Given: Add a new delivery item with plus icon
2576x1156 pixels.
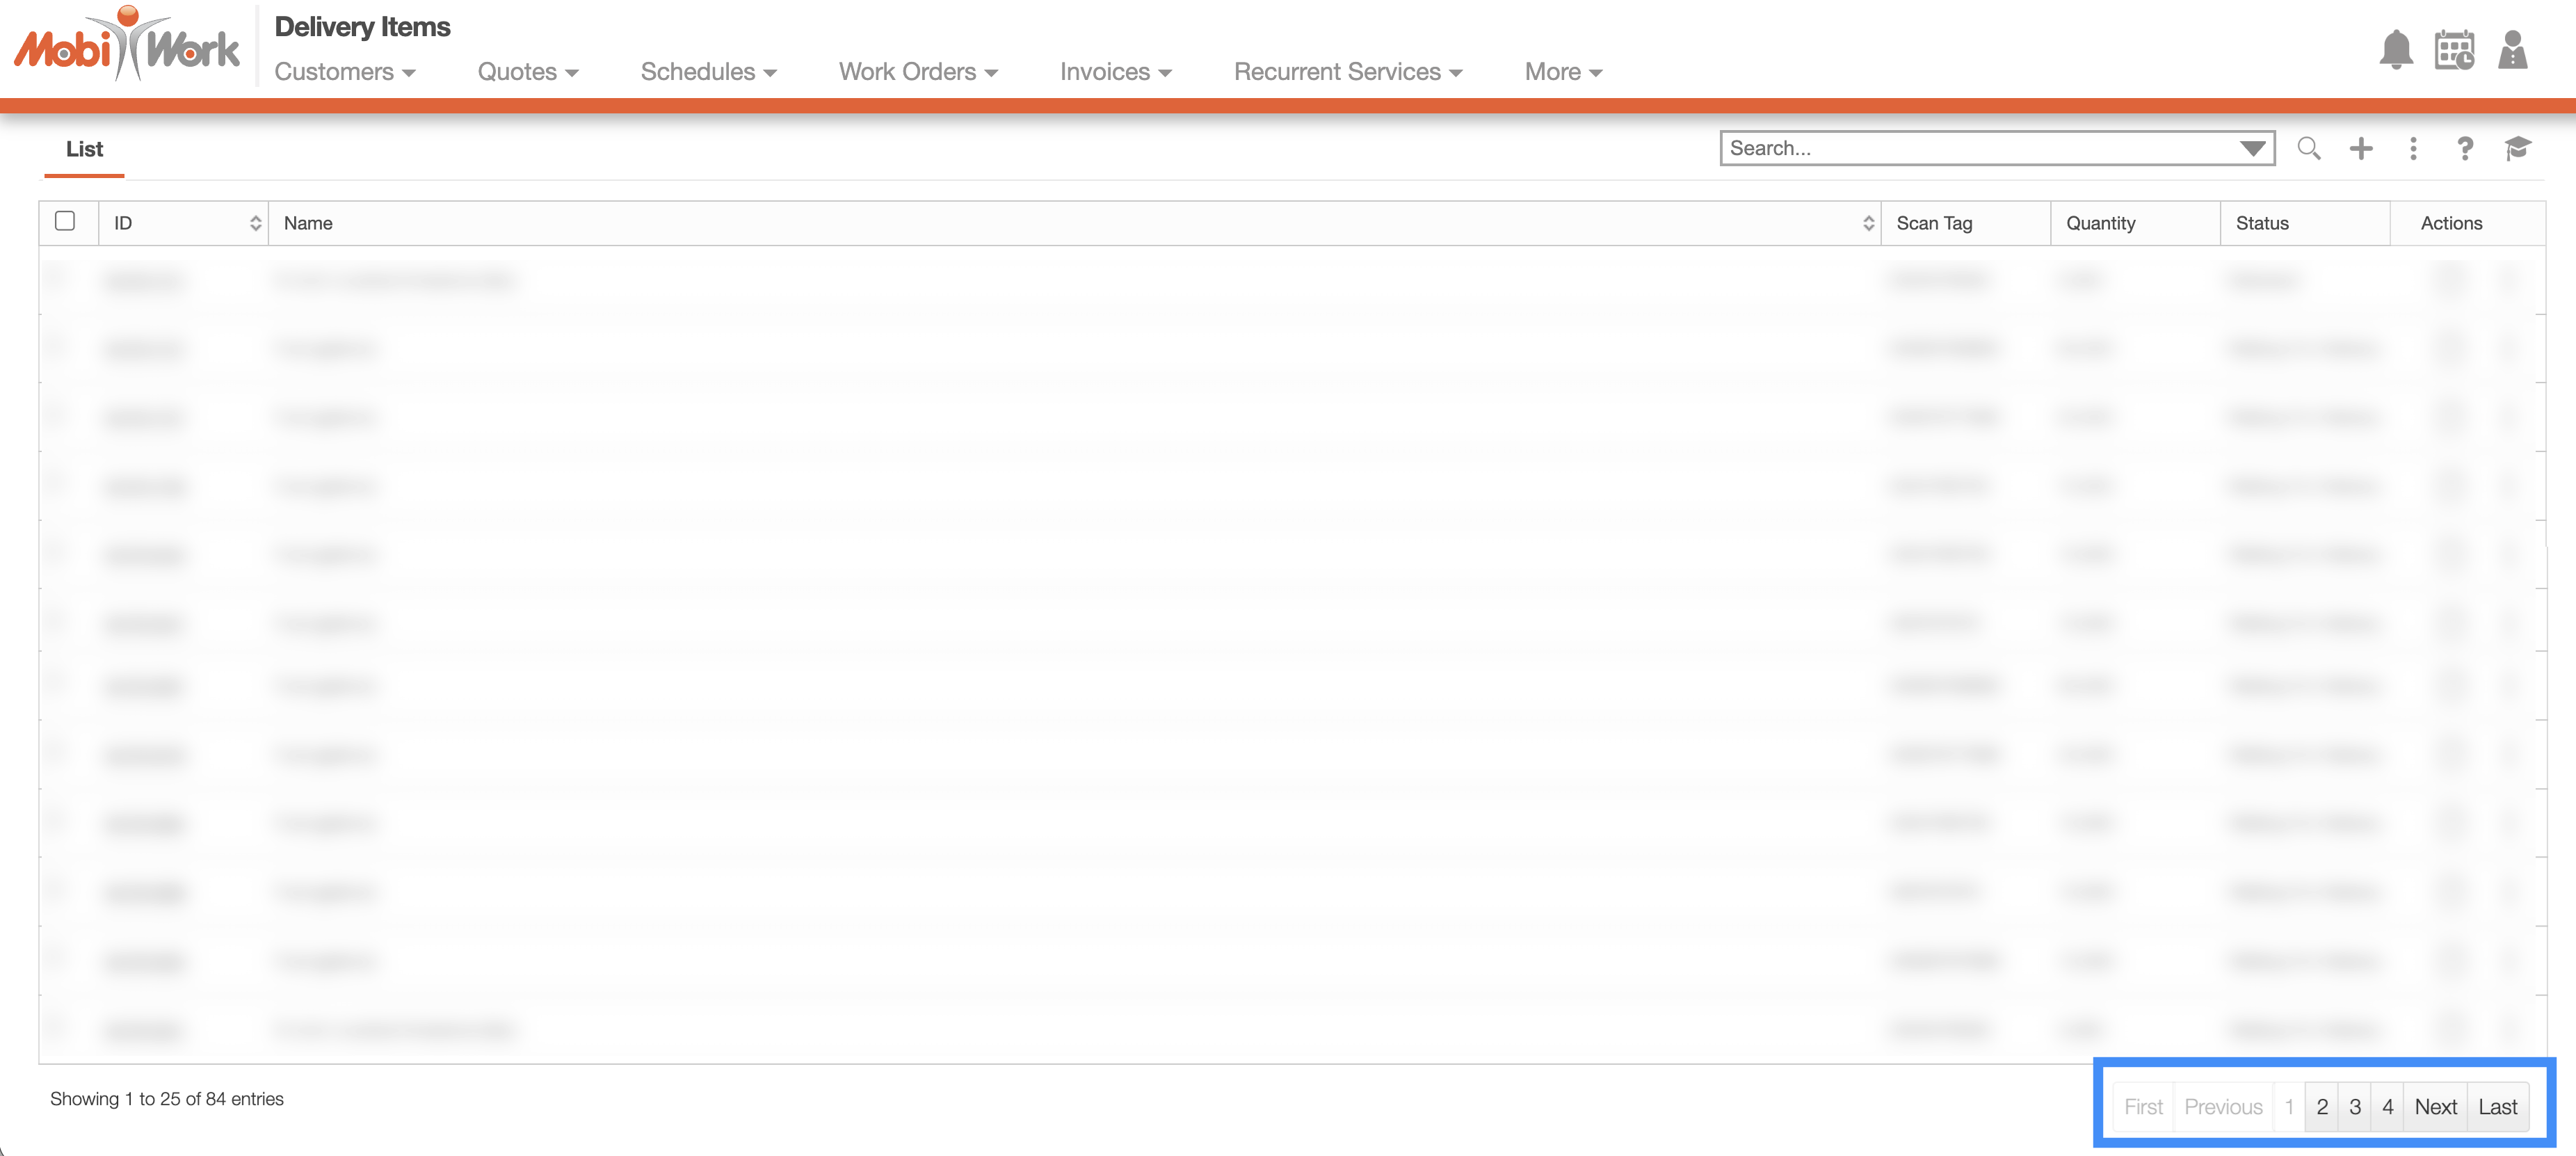Looking at the screenshot, I should click(2361, 149).
